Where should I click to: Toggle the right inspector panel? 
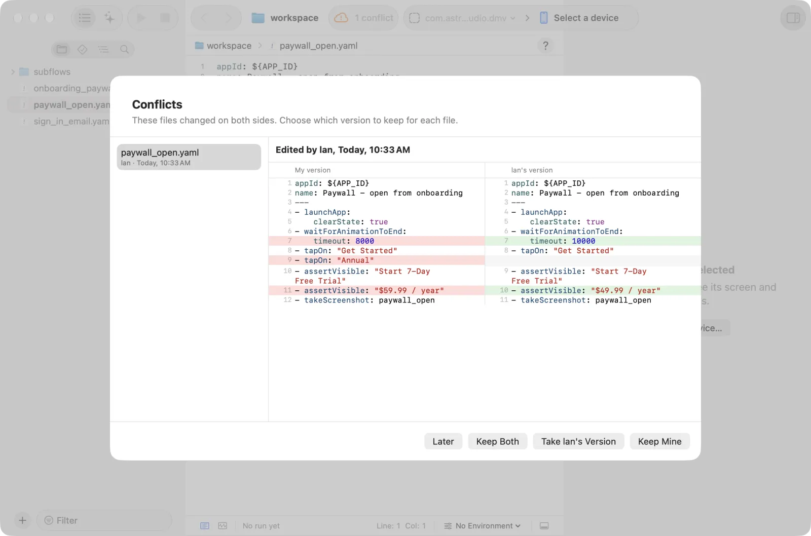tap(793, 18)
